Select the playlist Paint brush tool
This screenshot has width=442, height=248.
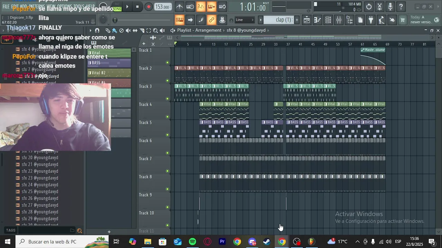click(x=115, y=30)
